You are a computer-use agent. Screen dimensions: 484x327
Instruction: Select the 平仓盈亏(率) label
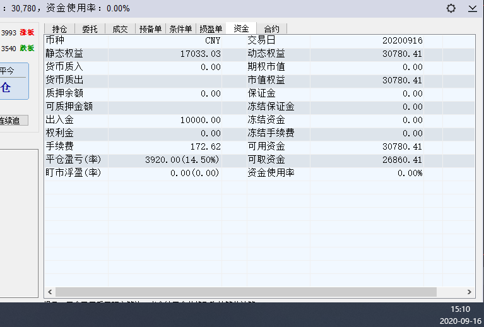73,160
